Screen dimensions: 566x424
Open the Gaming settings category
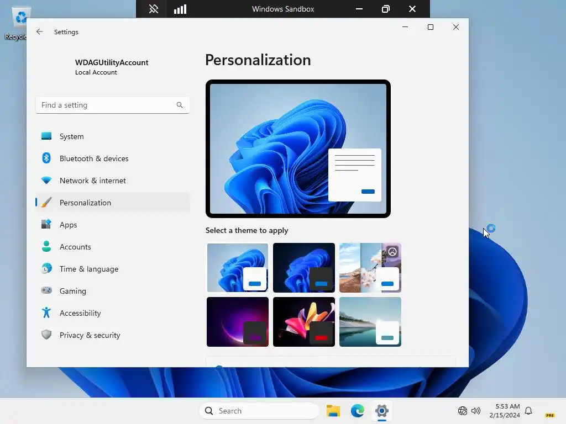pos(113,290)
